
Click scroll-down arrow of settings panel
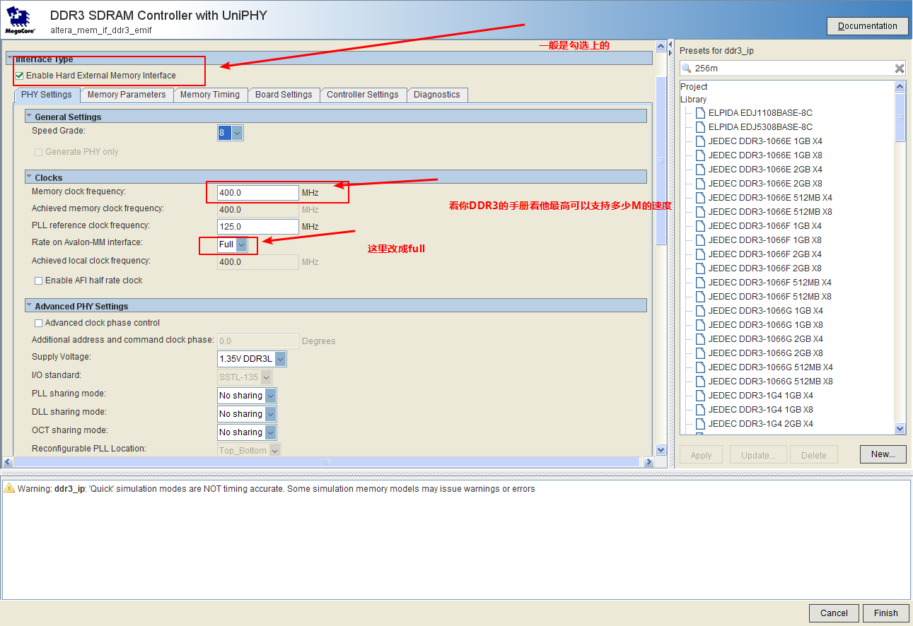[x=661, y=450]
